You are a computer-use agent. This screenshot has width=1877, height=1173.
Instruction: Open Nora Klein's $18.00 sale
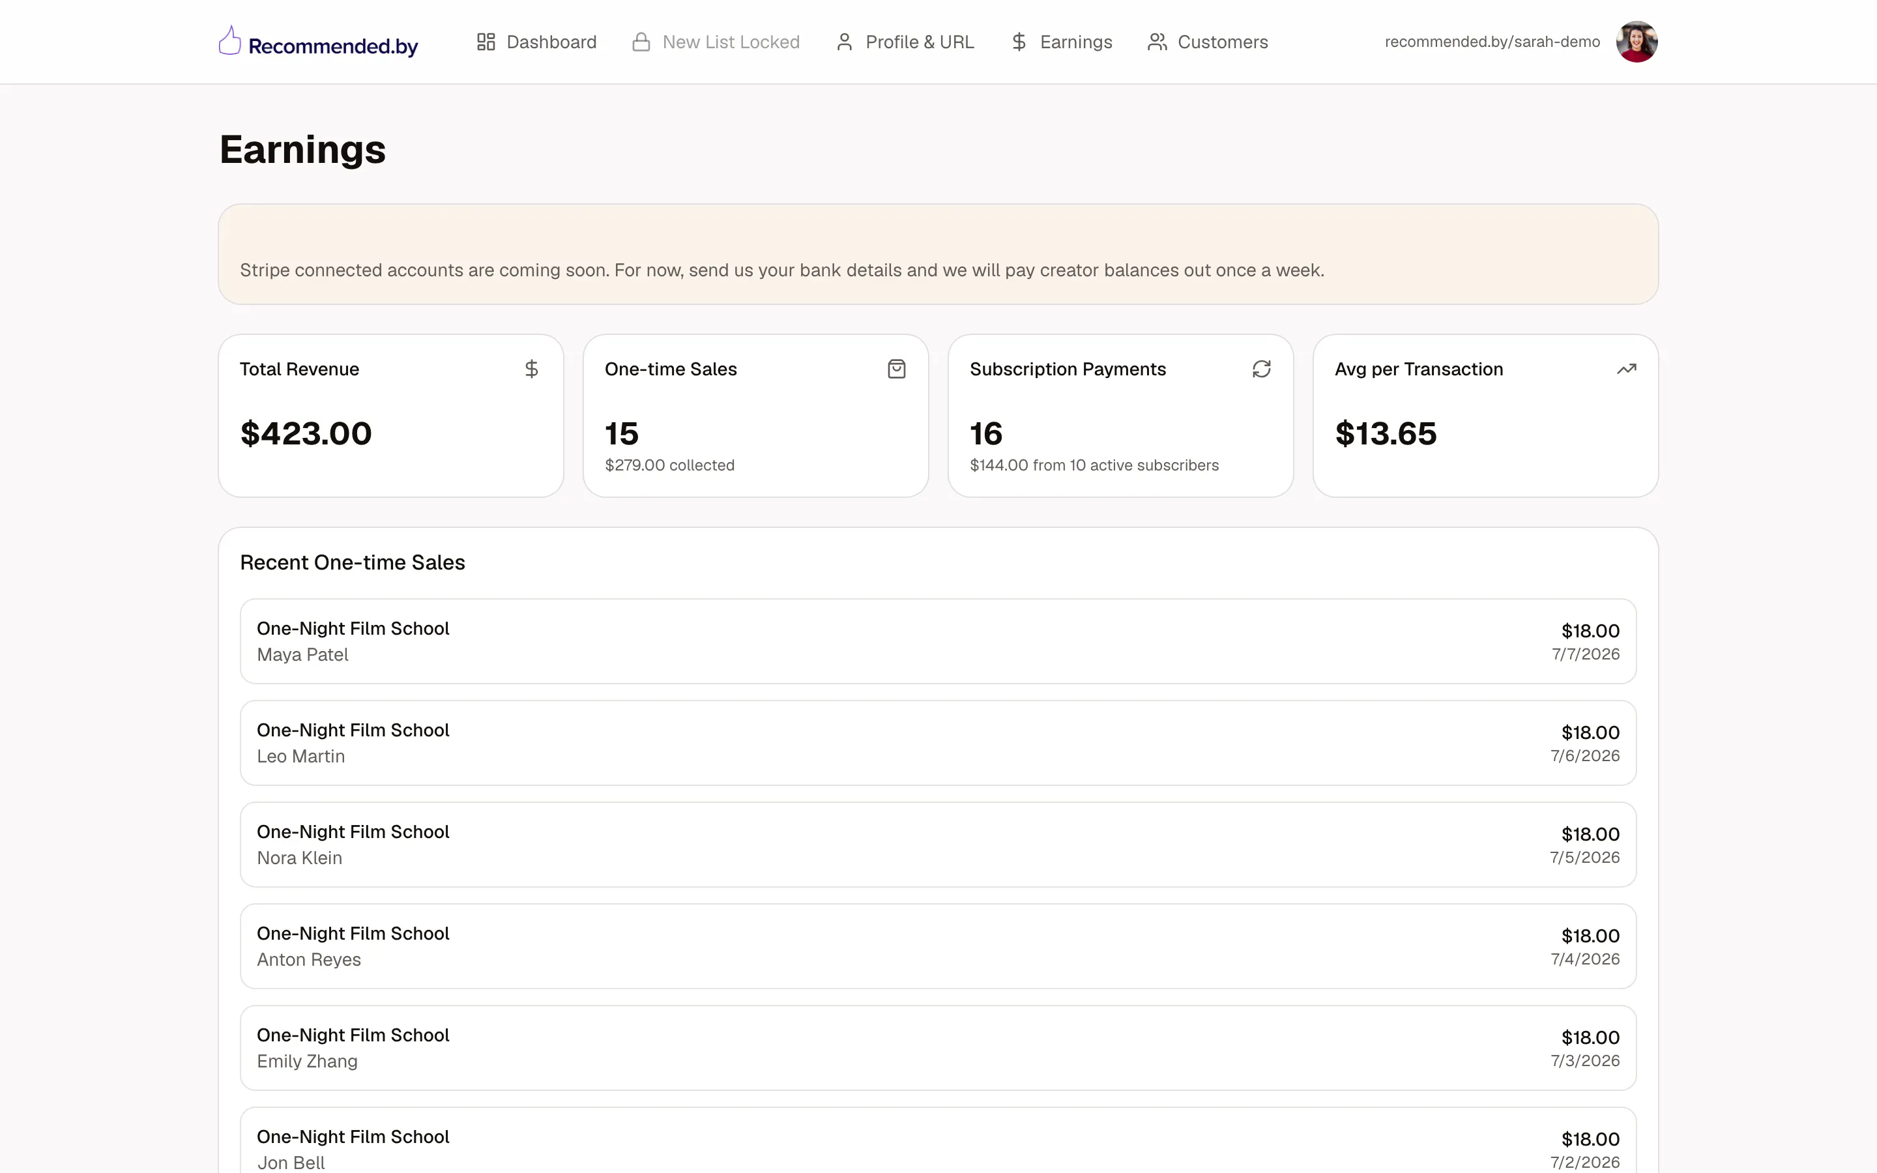(938, 844)
